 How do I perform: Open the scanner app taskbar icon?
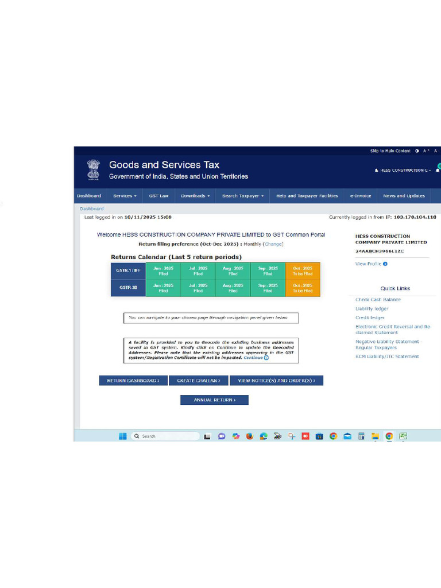(x=277, y=436)
